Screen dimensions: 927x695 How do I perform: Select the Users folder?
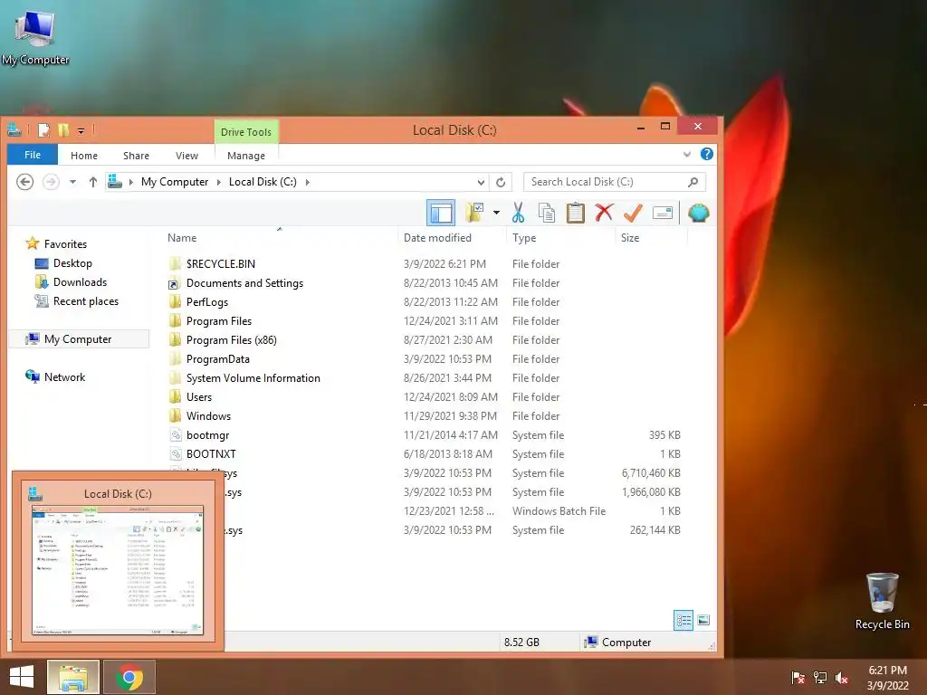point(198,396)
